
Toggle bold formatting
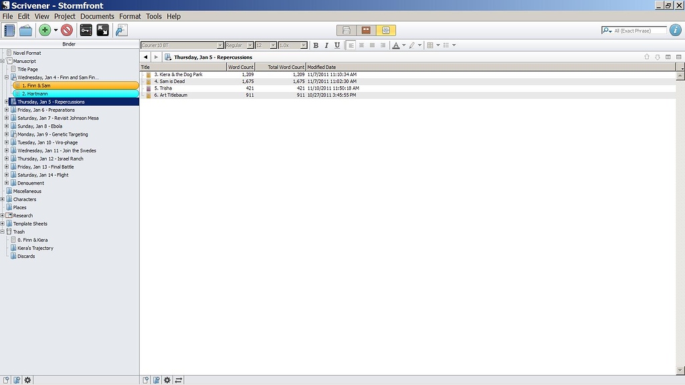(316, 45)
